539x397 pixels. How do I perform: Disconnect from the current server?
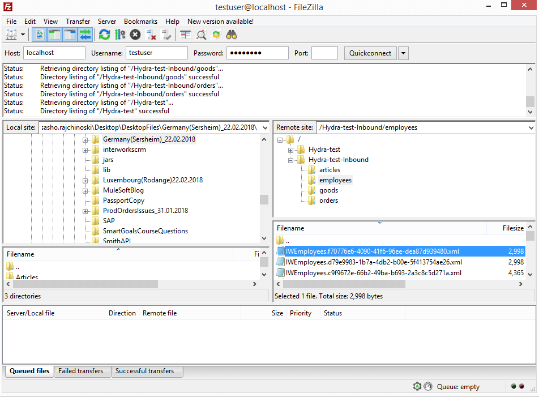(151, 35)
